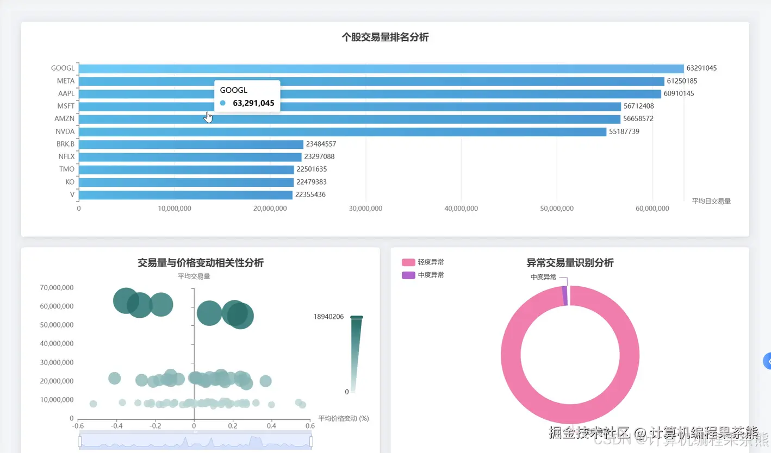This screenshot has width=771, height=453.
Task: Click the TMO horizontal bar
Action: (186, 169)
